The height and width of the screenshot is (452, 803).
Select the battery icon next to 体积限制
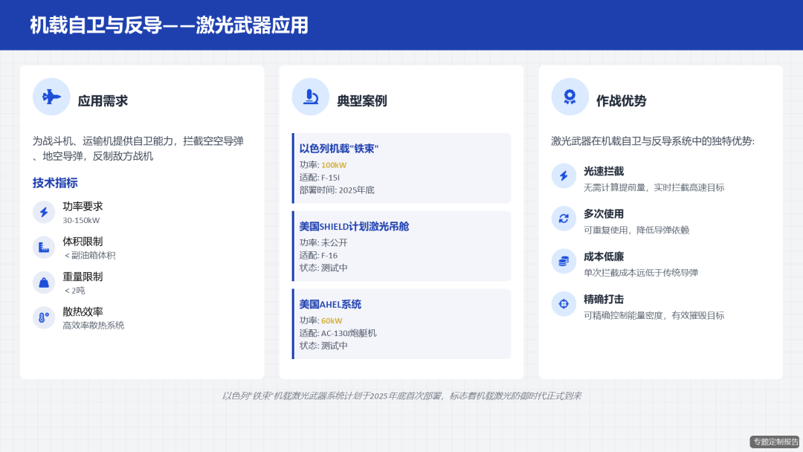click(x=43, y=248)
